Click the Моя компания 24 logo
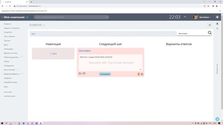The image size is (223, 125). pos(16,17)
